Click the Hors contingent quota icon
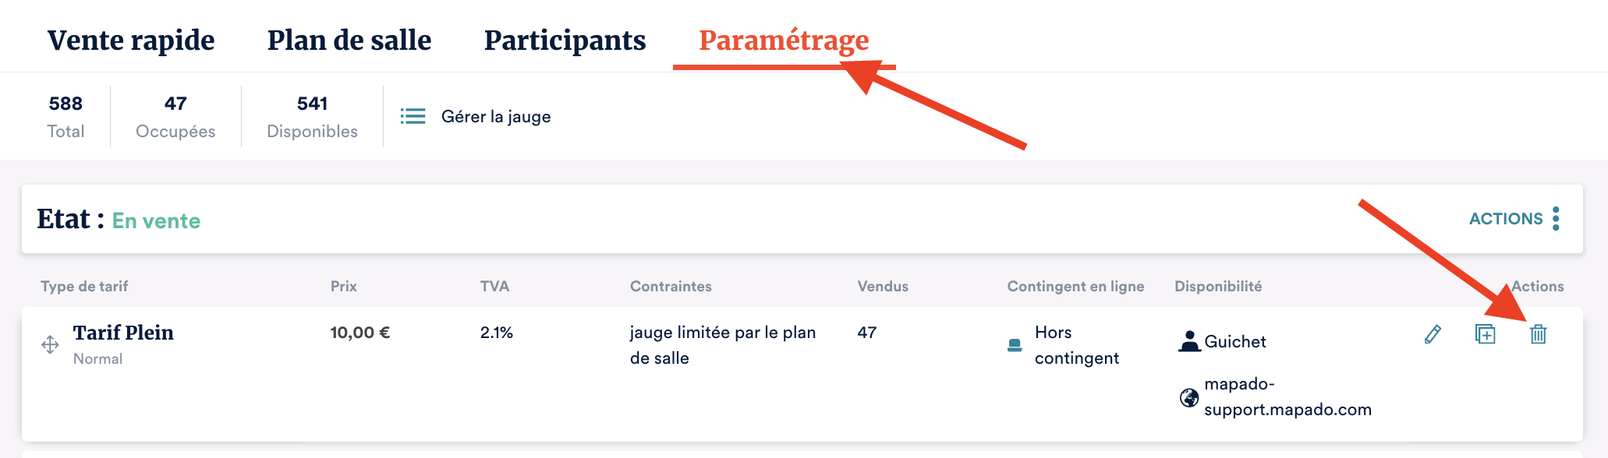Screen dimensions: 1608x458 1015,345
